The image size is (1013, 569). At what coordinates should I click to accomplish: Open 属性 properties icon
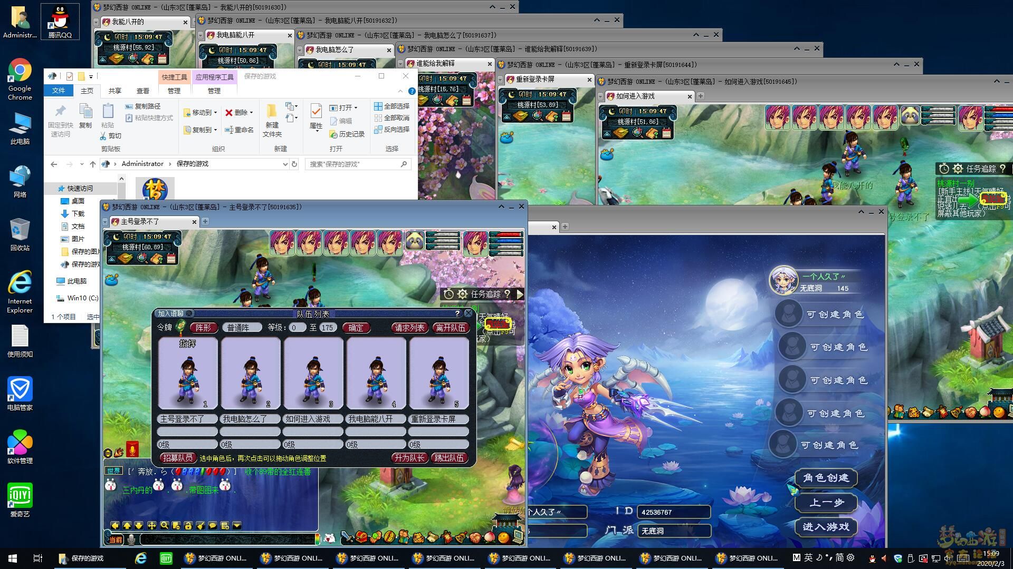(316, 117)
